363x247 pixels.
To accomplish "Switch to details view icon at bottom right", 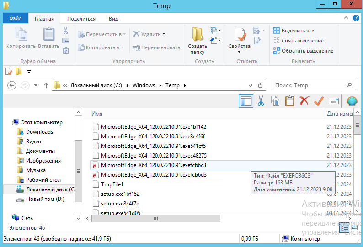I will [344, 228].
